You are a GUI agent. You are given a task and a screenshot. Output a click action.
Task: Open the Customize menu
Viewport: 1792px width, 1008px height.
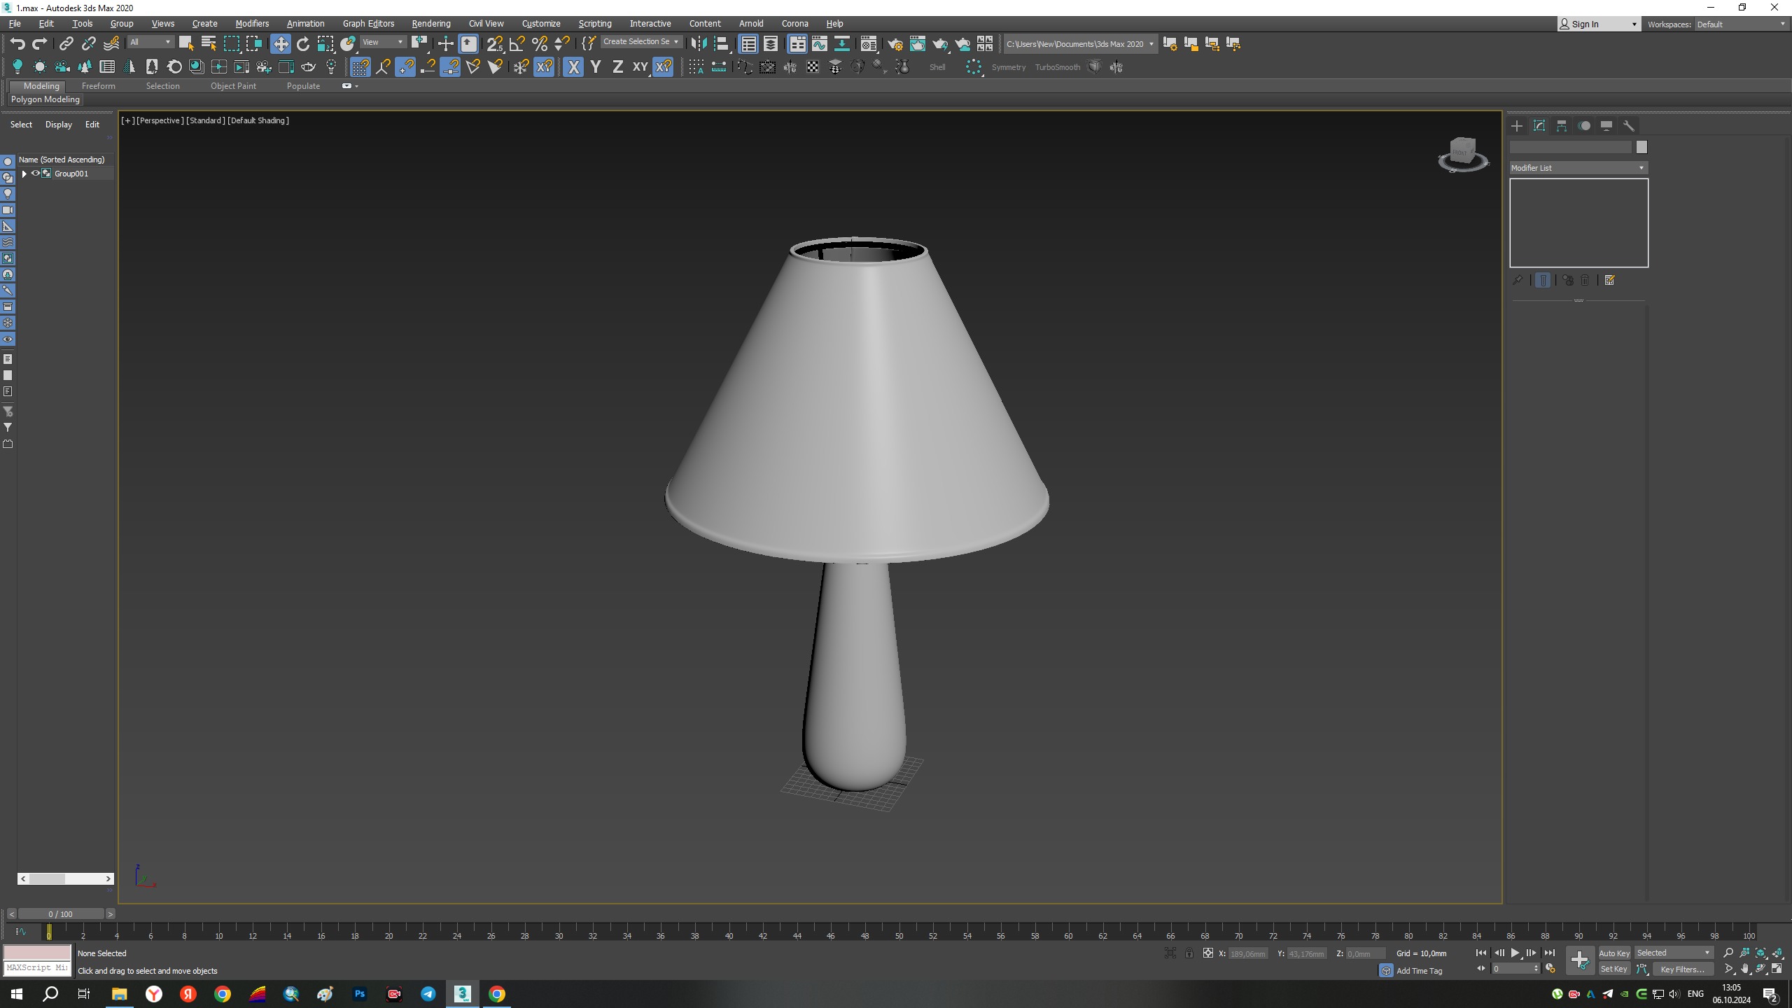pyautogui.click(x=541, y=24)
